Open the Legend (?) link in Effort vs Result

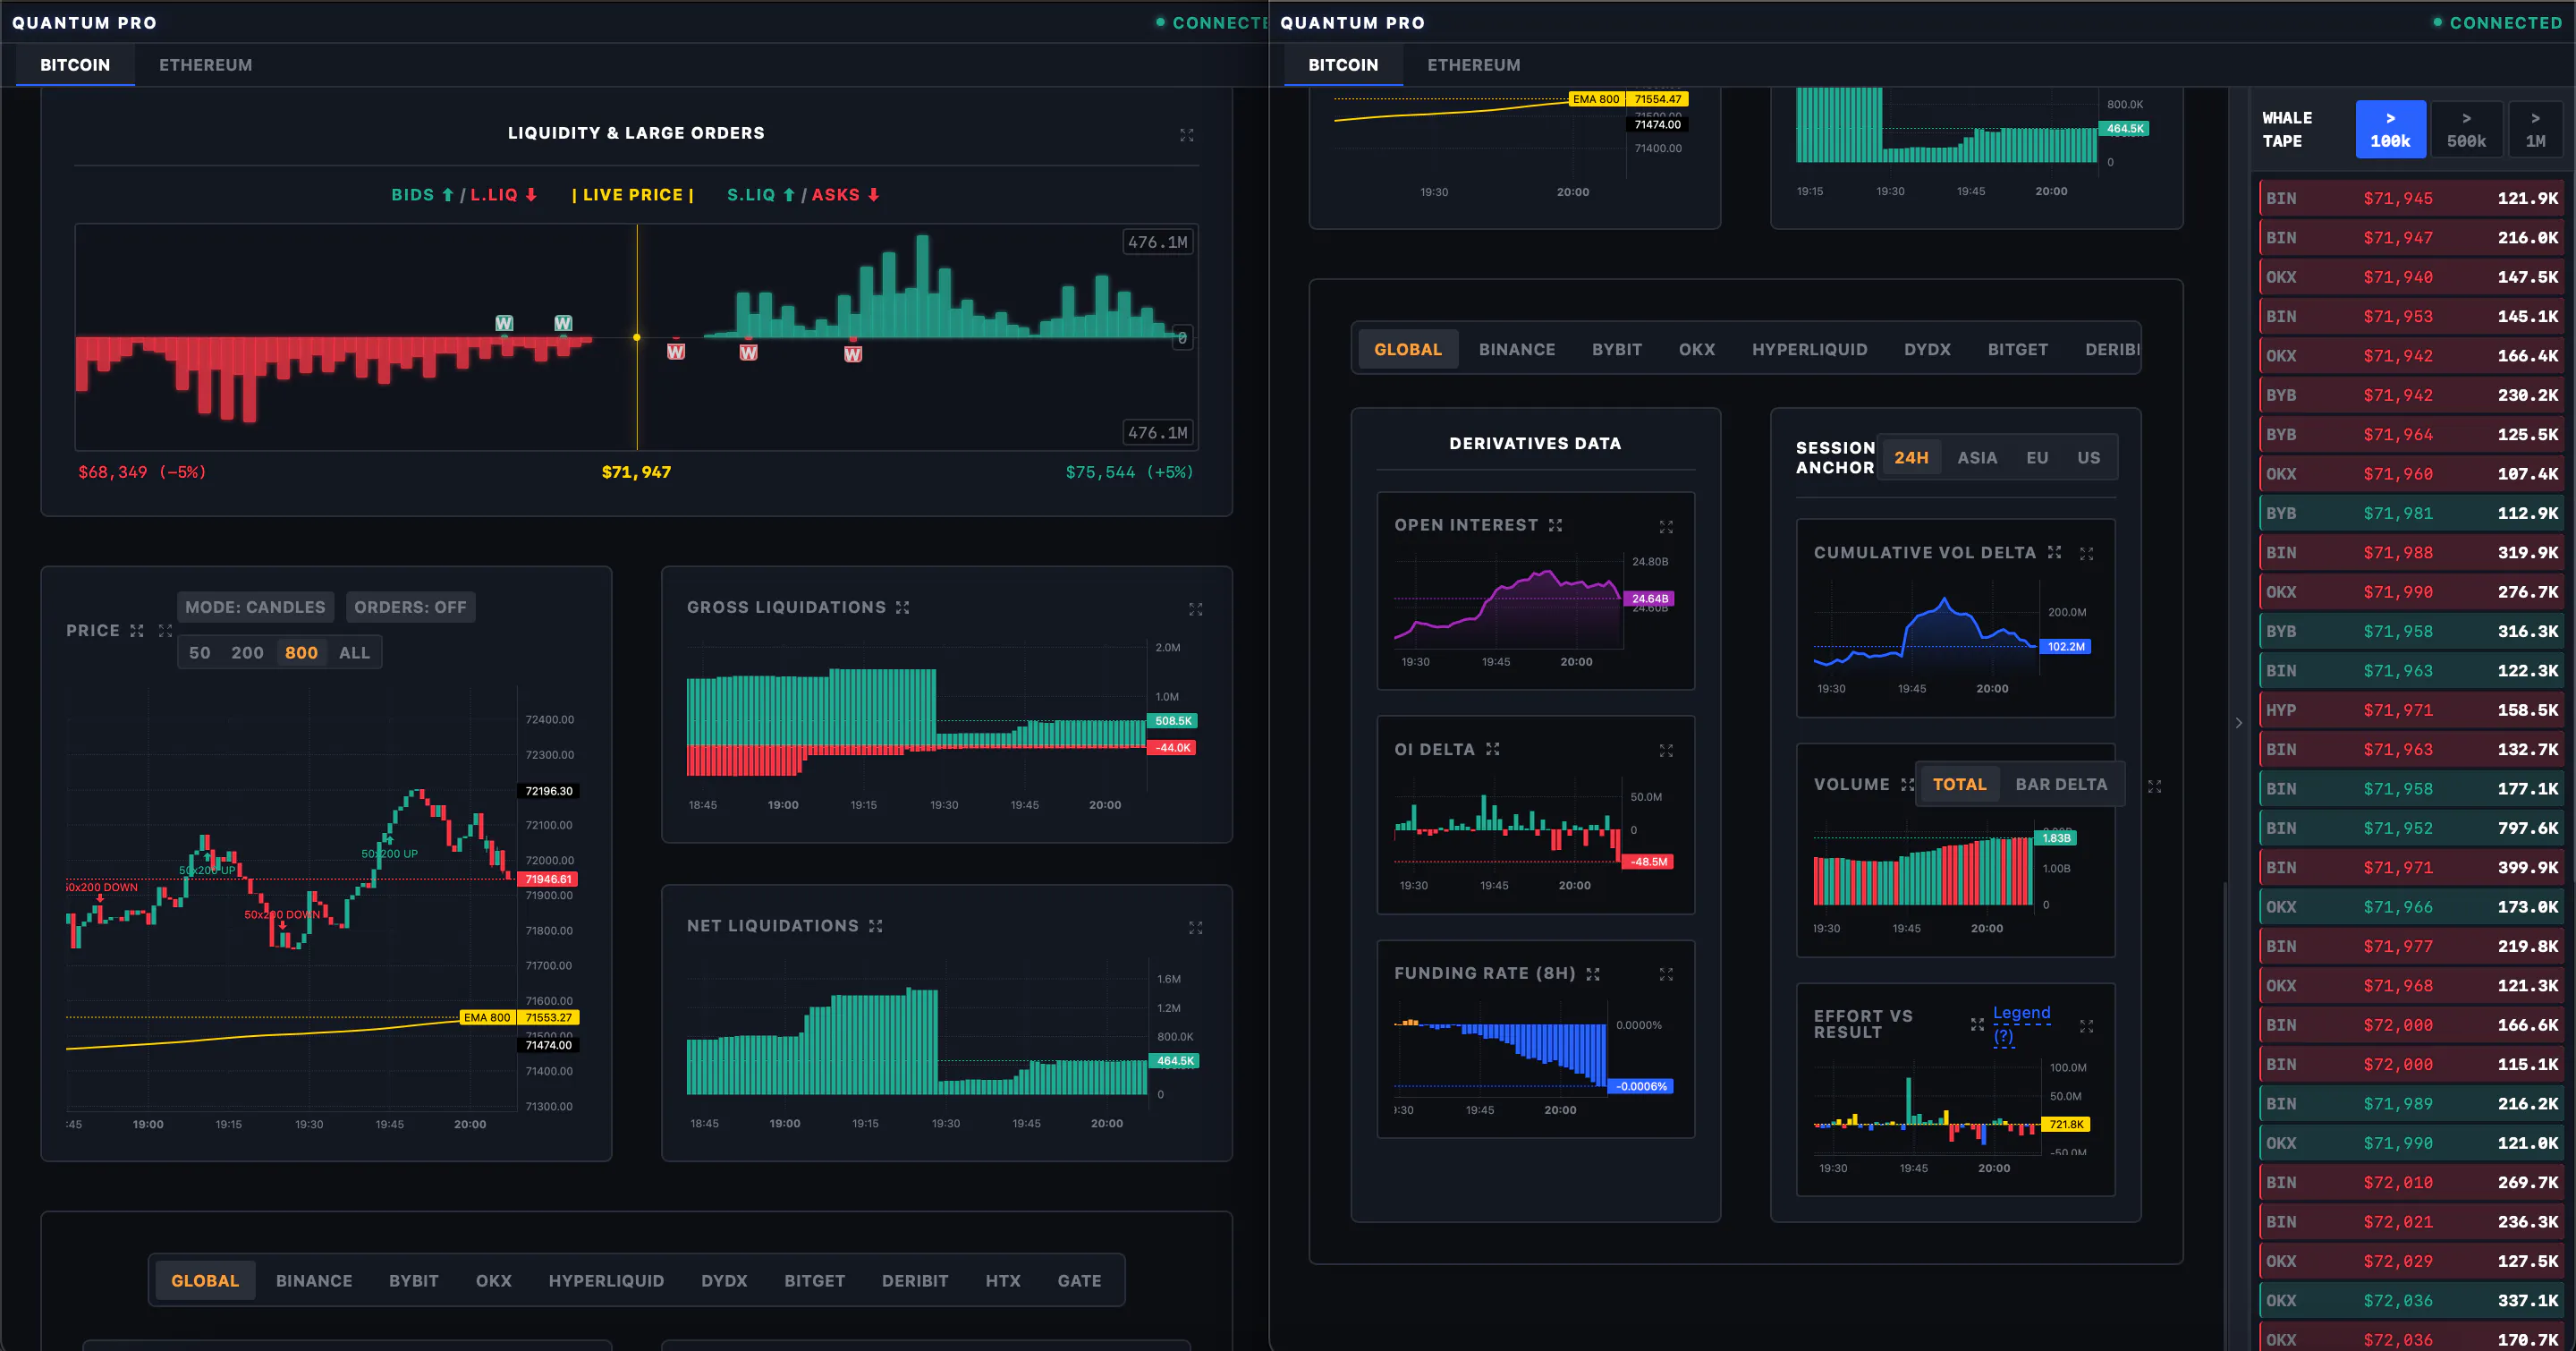pos(2021,1025)
